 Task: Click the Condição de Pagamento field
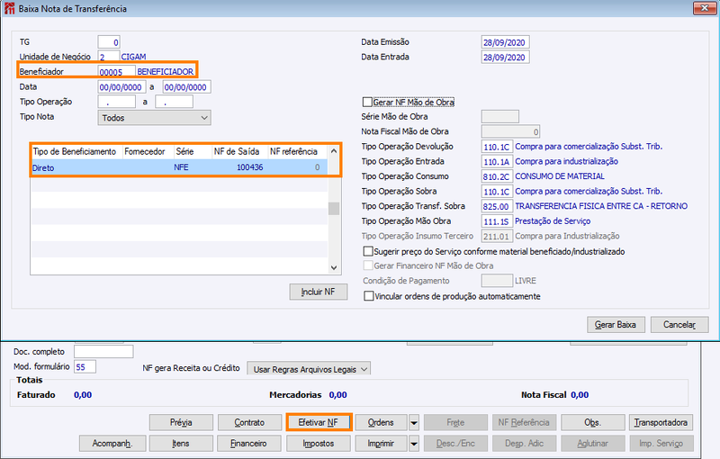click(497, 281)
